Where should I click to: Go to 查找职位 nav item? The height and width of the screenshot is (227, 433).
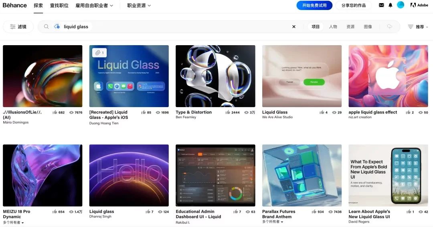(59, 6)
